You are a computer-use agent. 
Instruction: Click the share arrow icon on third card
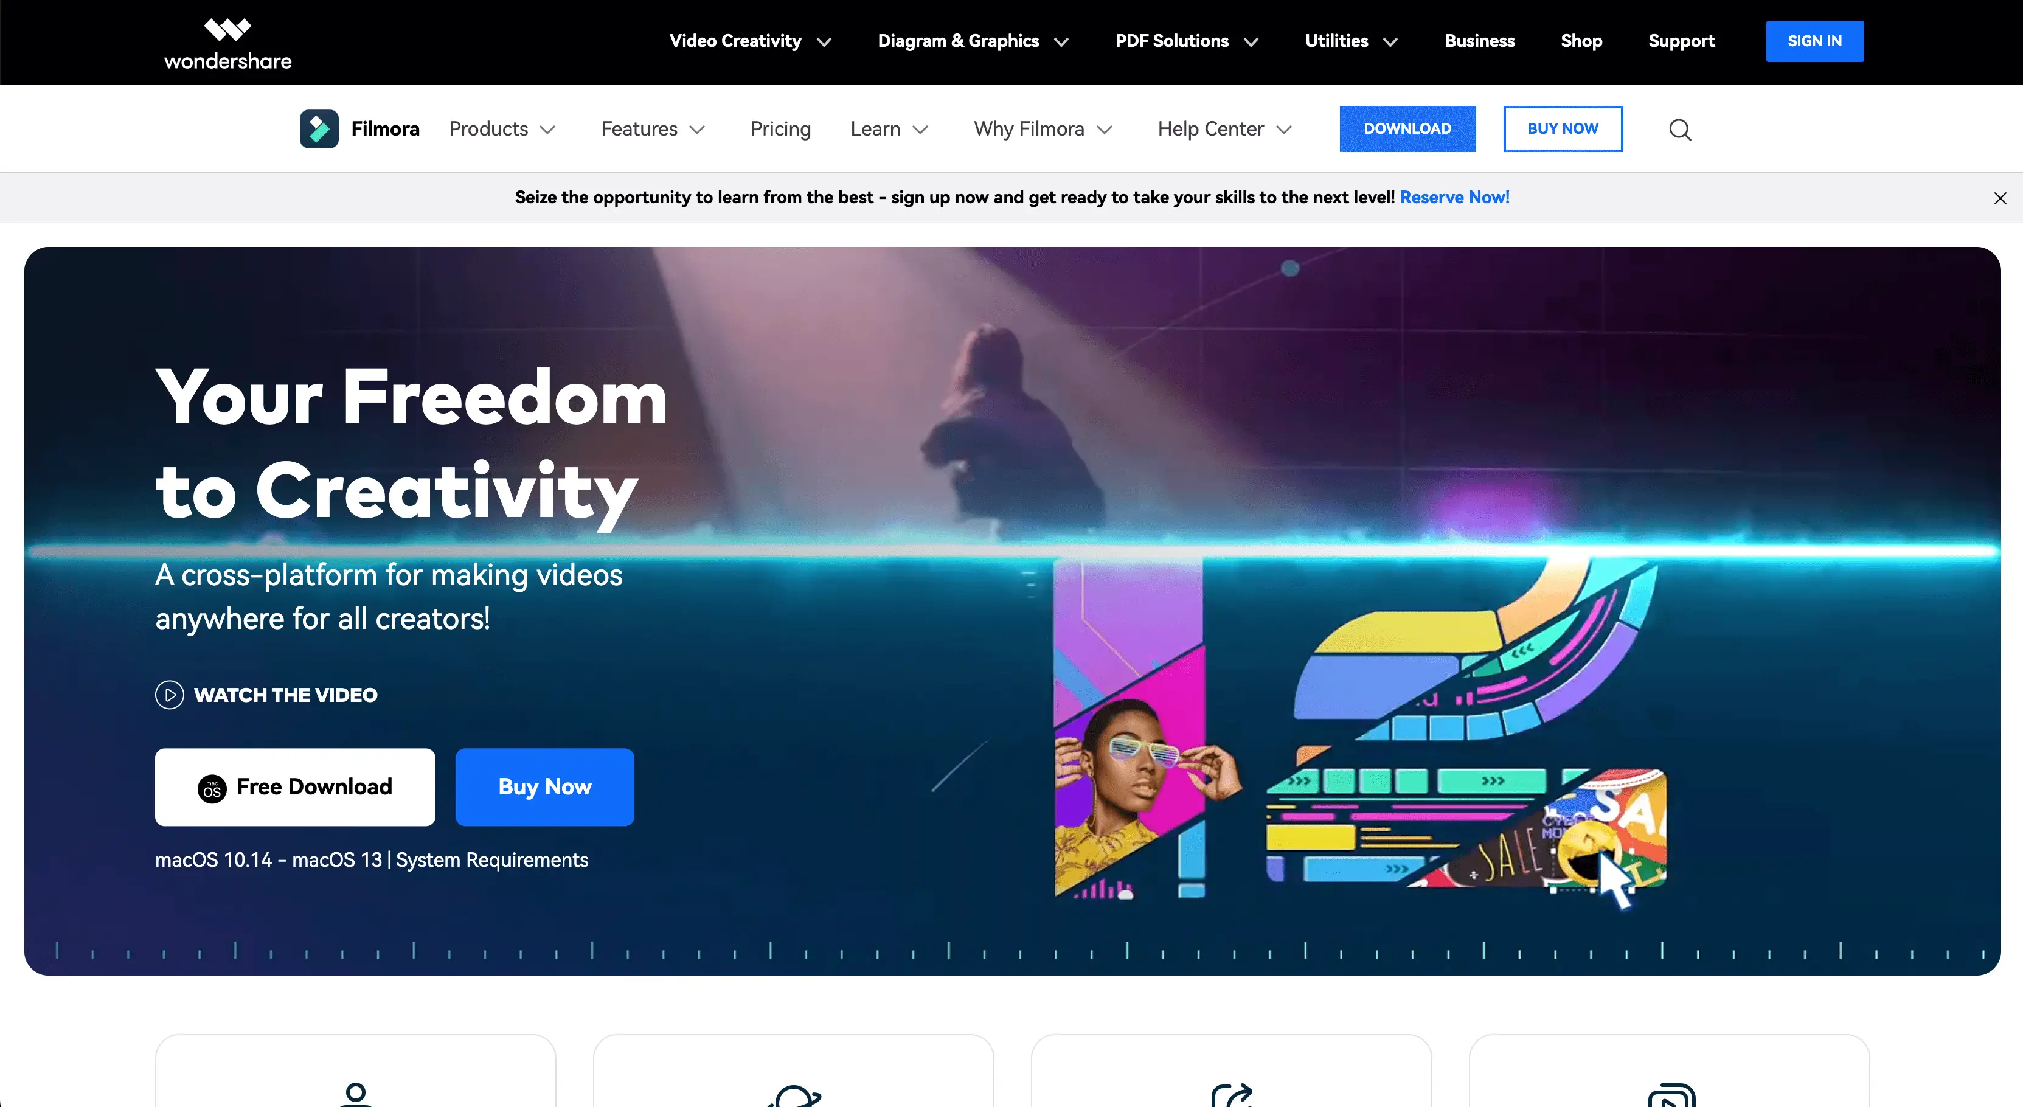point(1232,1095)
